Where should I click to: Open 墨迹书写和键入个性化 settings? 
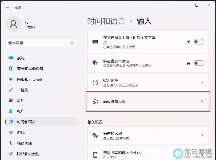(122, 153)
